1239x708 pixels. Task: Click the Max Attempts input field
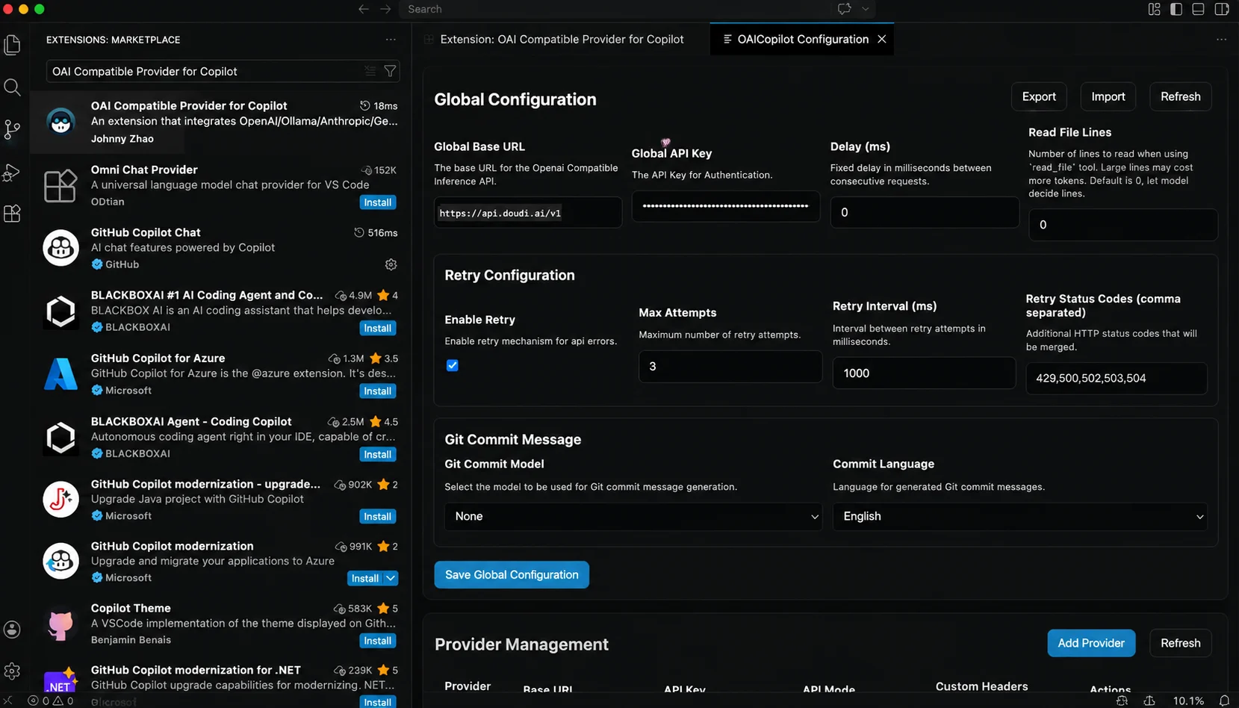click(x=730, y=367)
